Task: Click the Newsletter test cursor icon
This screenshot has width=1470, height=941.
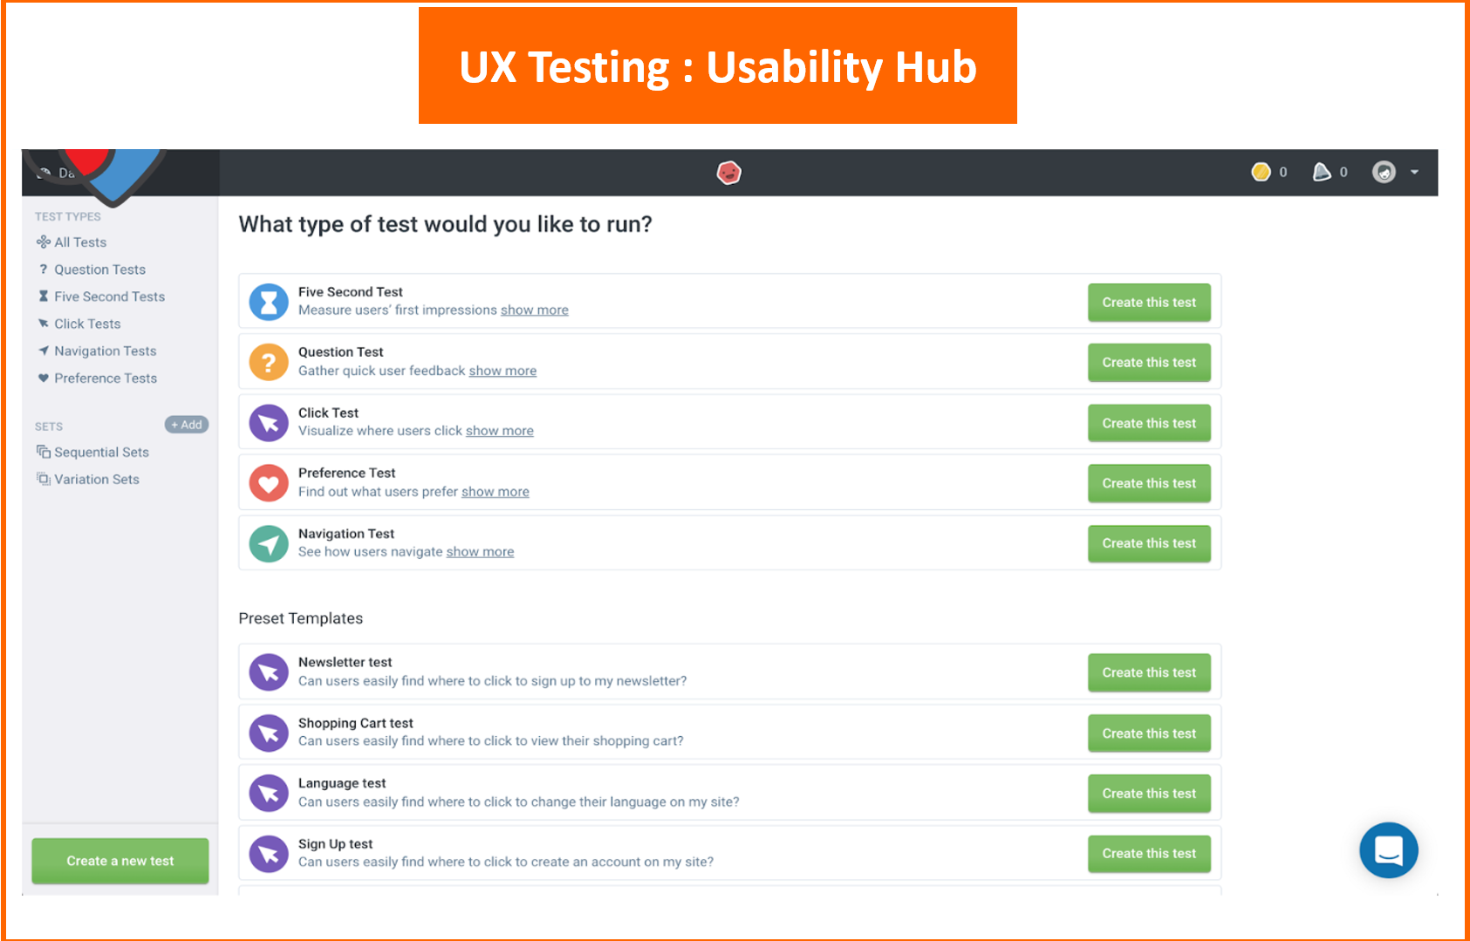Action: point(269,672)
